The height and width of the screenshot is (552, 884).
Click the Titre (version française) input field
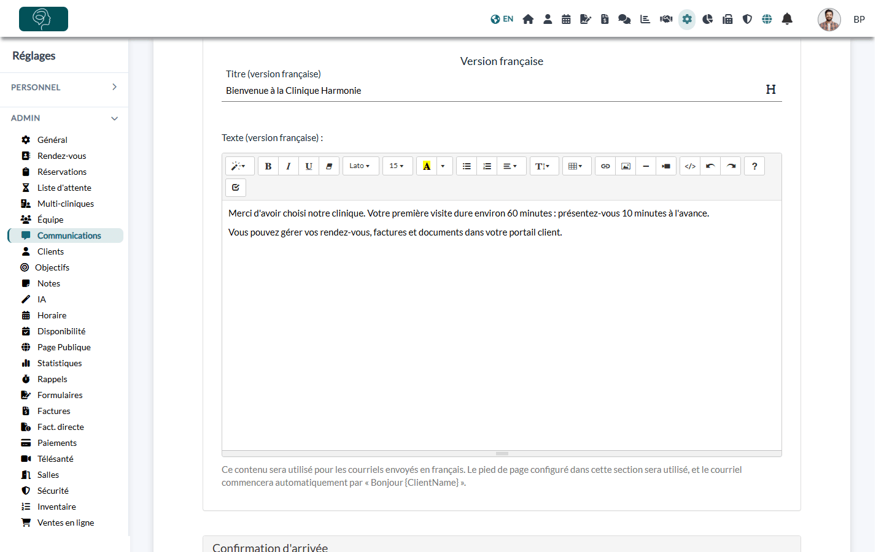coord(493,91)
